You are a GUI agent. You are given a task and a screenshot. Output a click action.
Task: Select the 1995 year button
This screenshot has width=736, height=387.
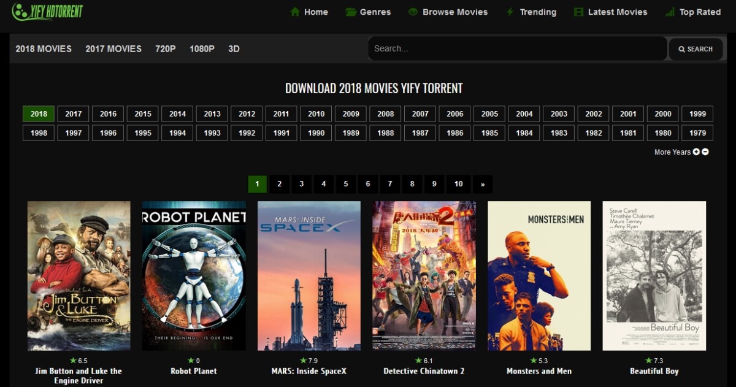(143, 133)
